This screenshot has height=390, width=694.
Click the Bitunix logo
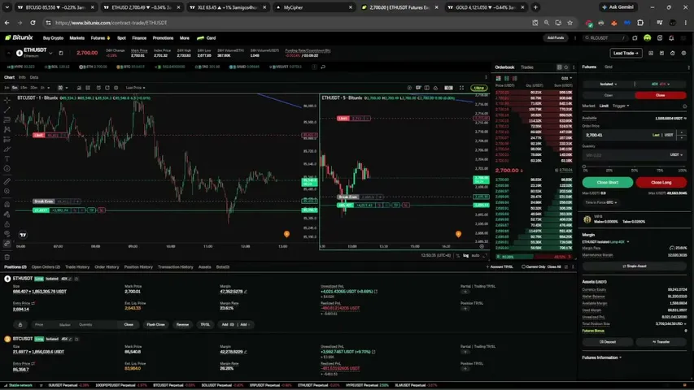click(x=19, y=37)
